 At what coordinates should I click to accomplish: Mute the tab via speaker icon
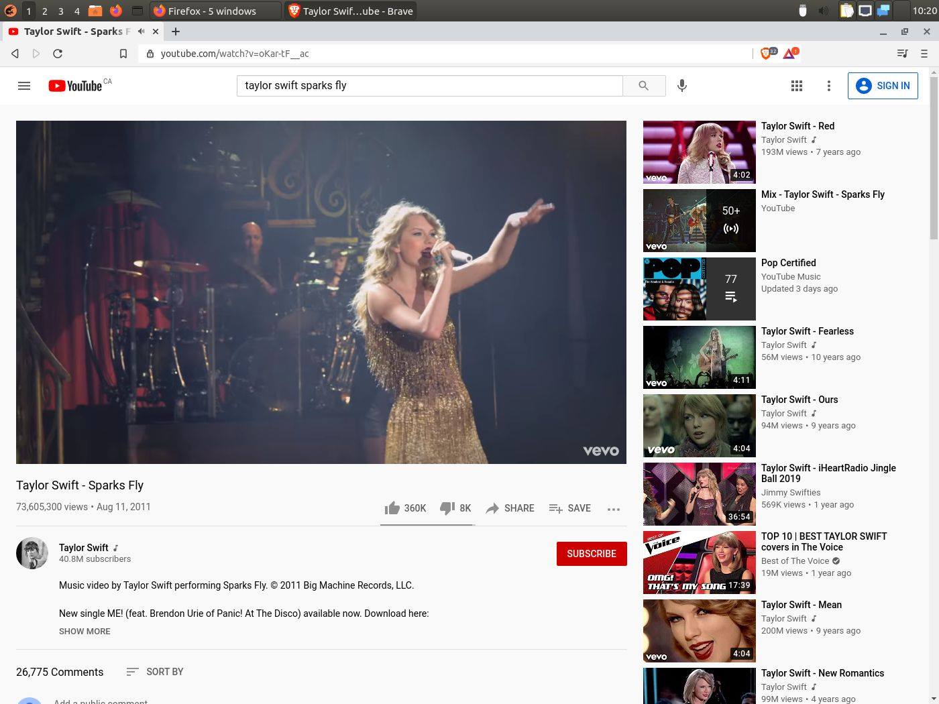(x=142, y=32)
